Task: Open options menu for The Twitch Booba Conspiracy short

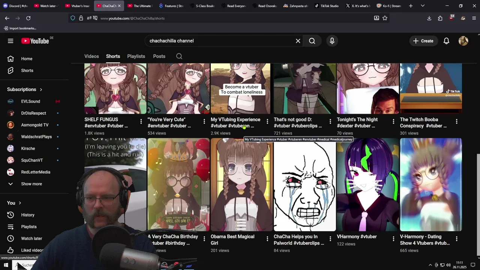Action: click(x=456, y=121)
